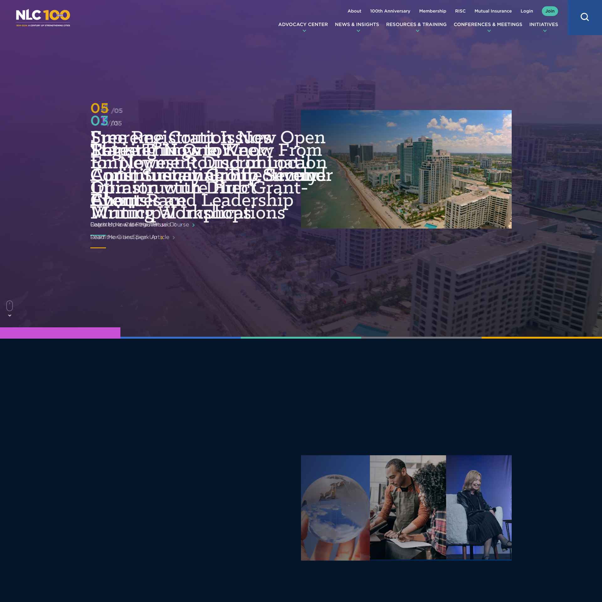The width and height of the screenshot is (602, 602).
Task: Click the Login icon link
Action: coord(527,10)
